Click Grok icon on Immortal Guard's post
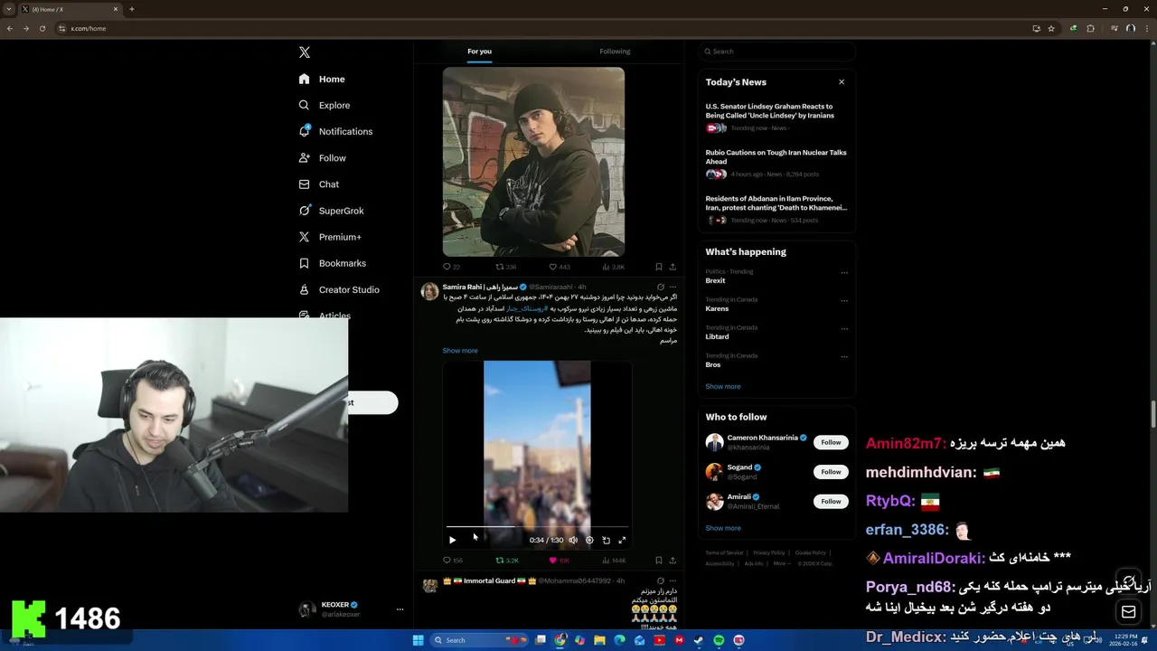The height and width of the screenshot is (651, 1157). click(x=660, y=580)
